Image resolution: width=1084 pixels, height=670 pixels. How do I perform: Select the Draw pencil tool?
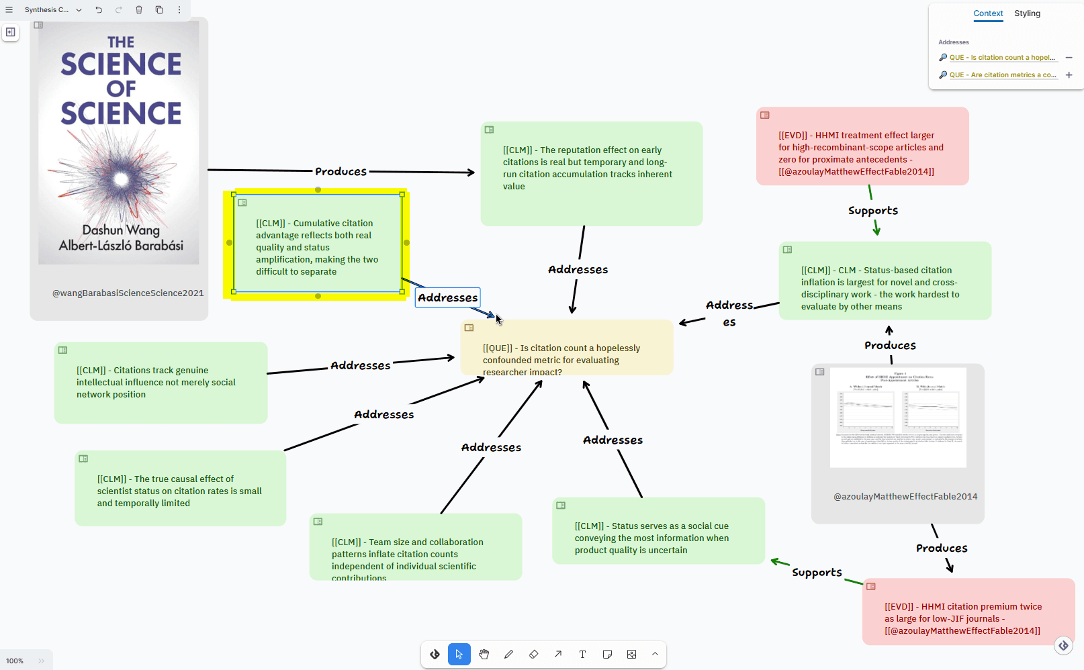click(x=508, y=654)
